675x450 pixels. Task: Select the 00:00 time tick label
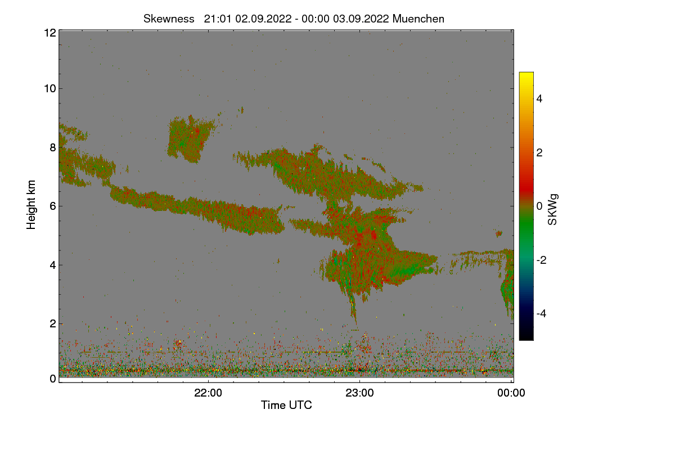(x=511, y=393)
